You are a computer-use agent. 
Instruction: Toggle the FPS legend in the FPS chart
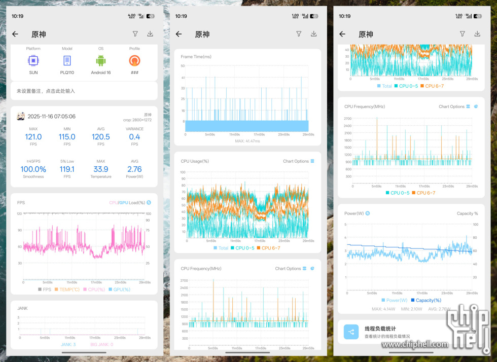[x=45, y=289]
